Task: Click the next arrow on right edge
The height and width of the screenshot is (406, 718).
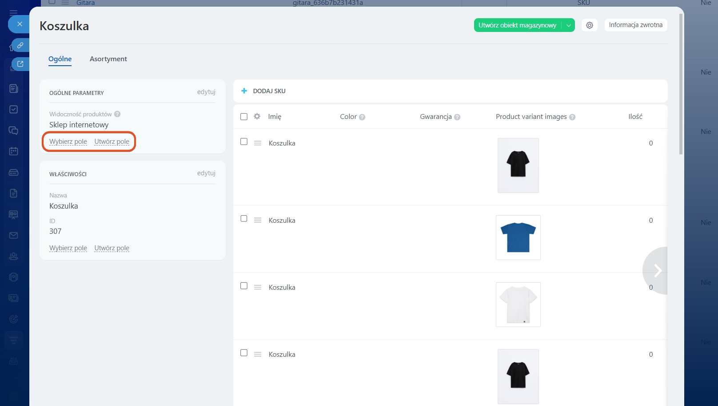Action: click(658, 270)
